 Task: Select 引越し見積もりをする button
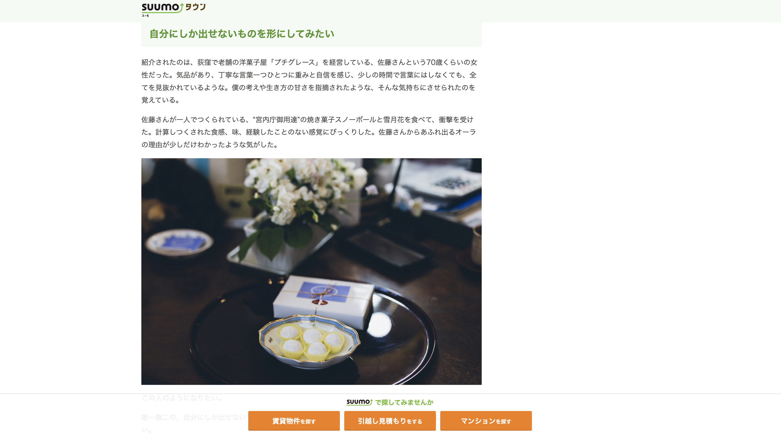390,421
